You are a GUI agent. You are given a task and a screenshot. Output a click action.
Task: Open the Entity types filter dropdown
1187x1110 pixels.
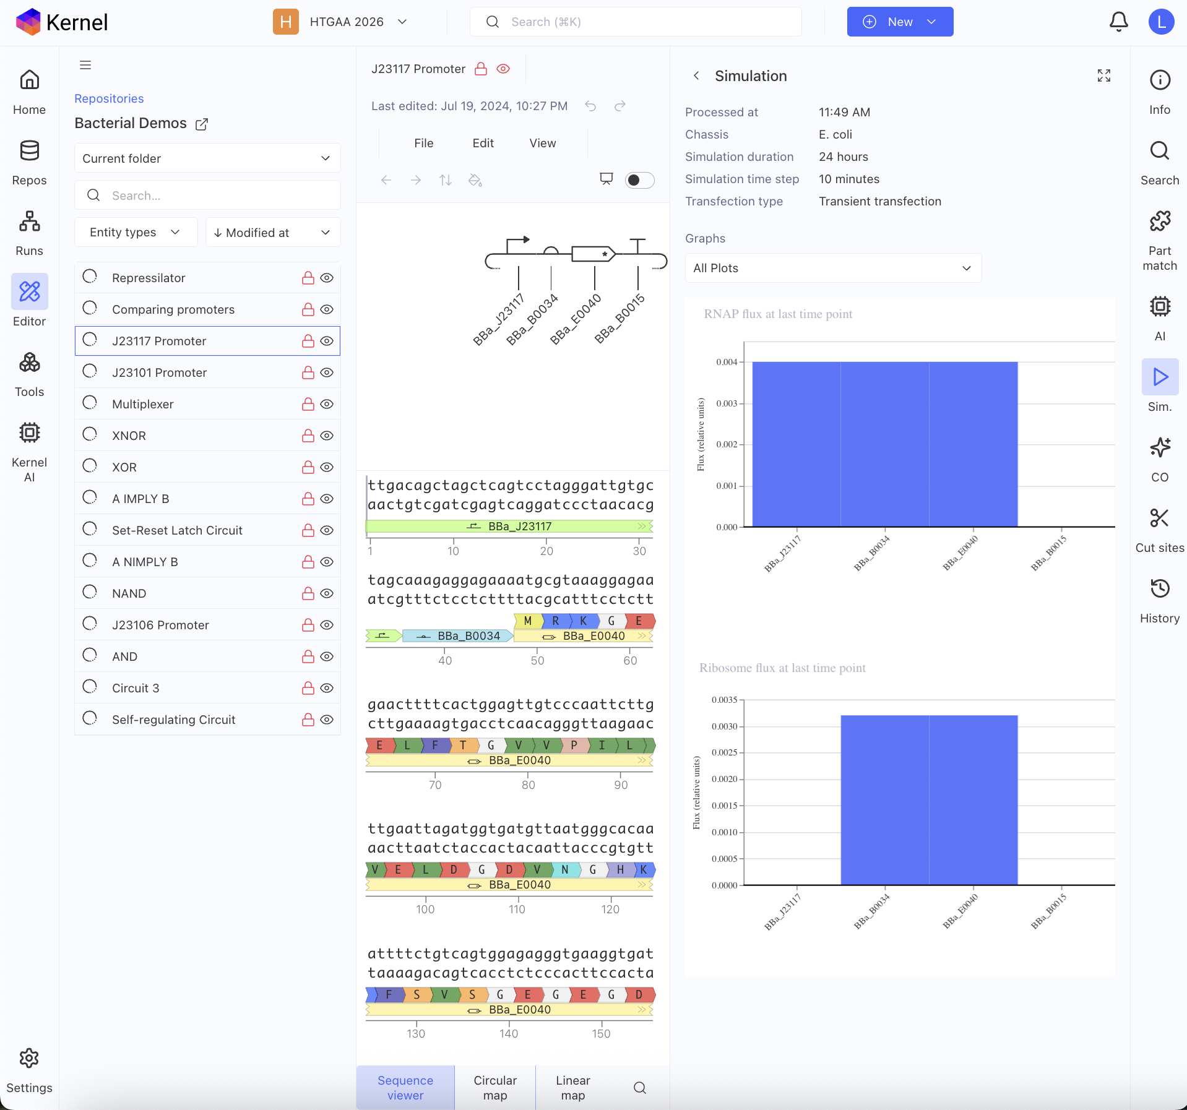point(135,232)
